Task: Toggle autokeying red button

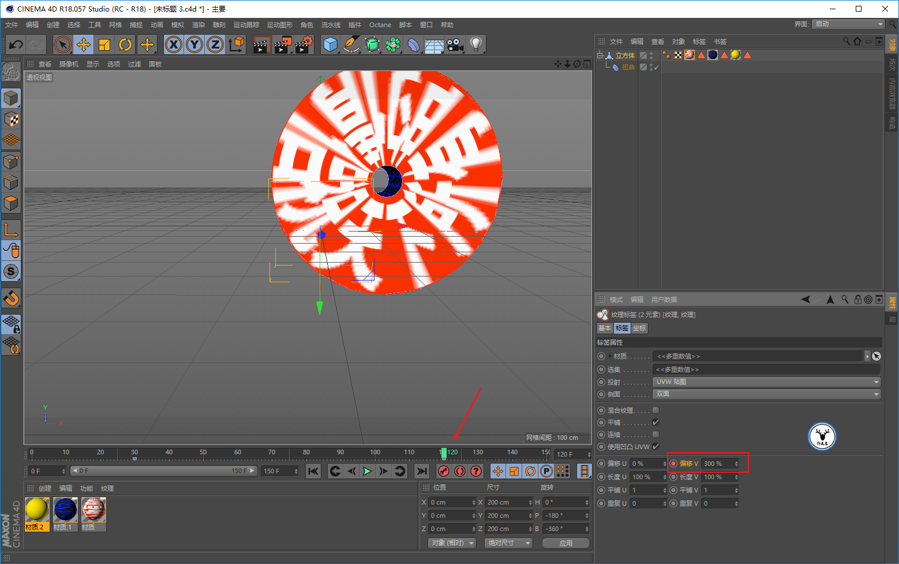Action: (x=460, y=471)
